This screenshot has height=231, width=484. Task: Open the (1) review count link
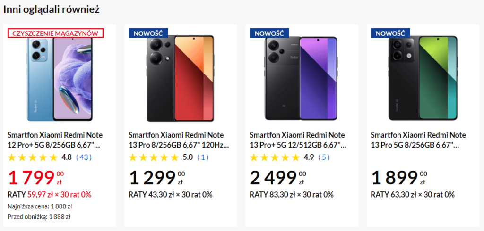(x=203, y=157)
